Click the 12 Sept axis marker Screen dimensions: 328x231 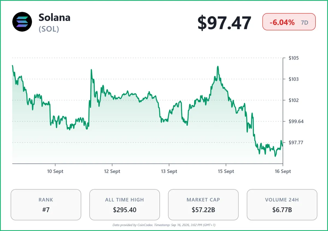point(112,171)
